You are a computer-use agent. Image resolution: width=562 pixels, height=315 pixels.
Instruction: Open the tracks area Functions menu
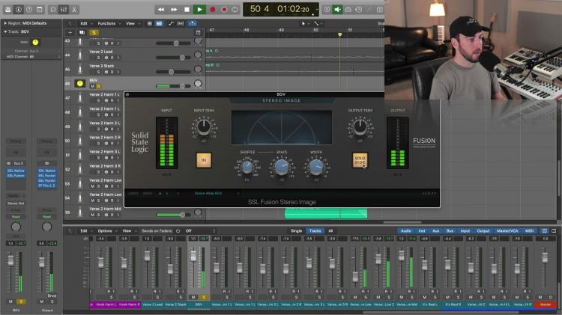pos(107,23)
